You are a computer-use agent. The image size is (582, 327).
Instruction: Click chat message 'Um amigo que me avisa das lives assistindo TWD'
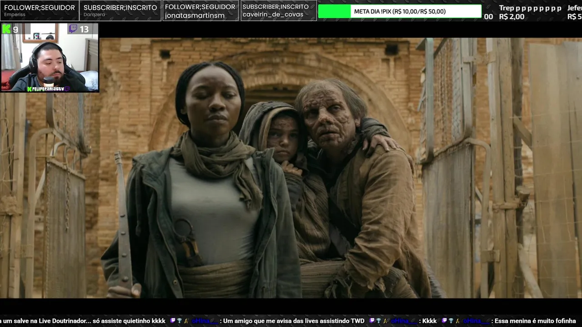coord(294,321)
